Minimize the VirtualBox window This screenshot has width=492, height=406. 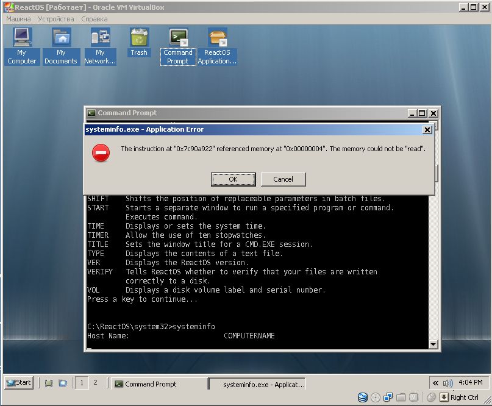point(463,7)
